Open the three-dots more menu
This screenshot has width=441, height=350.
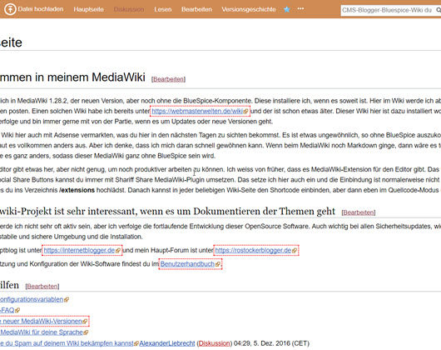[x=300, y=8]
